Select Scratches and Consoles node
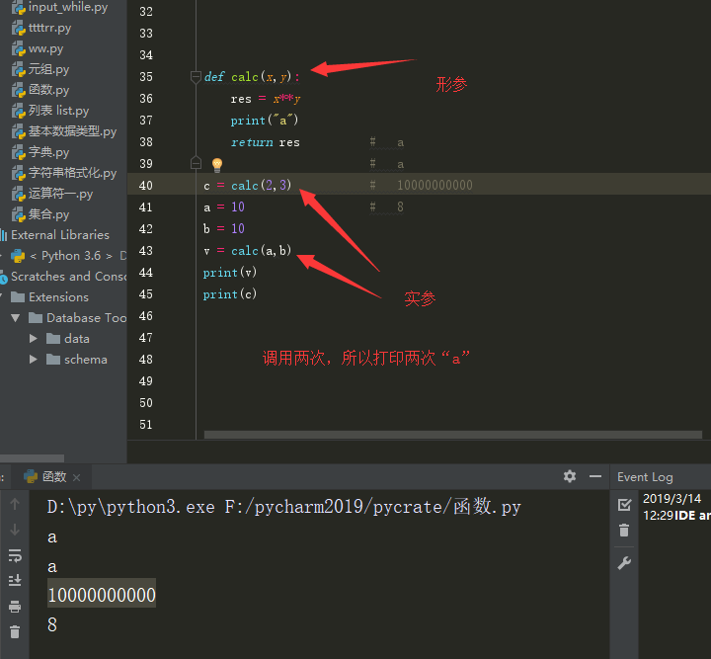Screen dimensions: 711x659 coord(68,277)
